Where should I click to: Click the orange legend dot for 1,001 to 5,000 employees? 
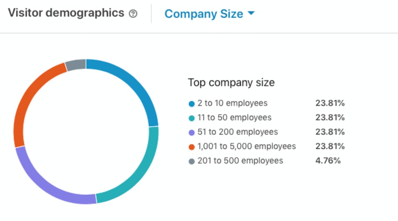[192, 147]
